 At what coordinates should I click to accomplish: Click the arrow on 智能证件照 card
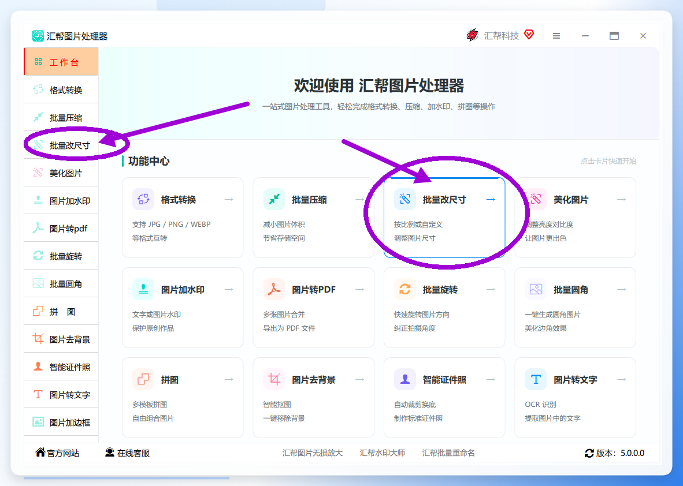coord(491,379)
